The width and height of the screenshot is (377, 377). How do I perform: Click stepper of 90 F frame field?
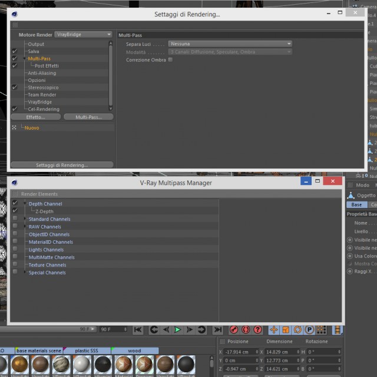point(125,329)
